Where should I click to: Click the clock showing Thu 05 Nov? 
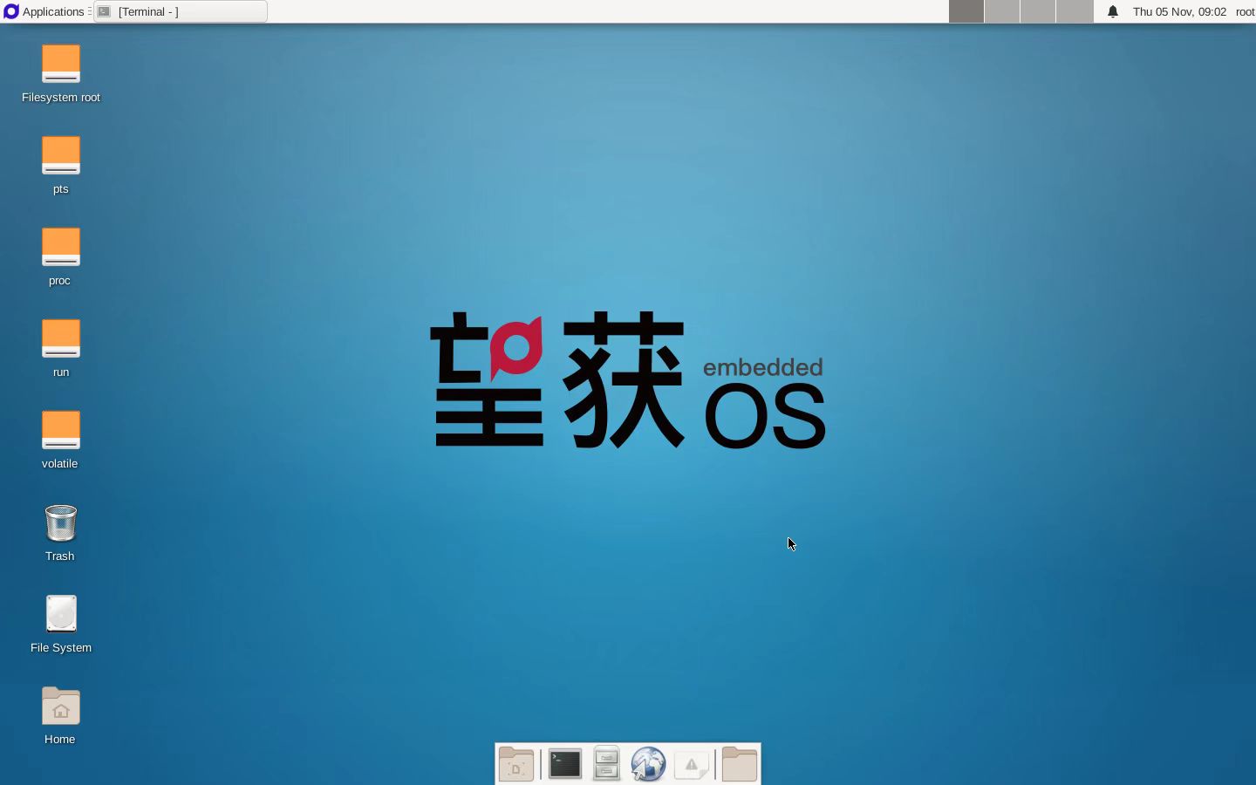[1179, 11]
